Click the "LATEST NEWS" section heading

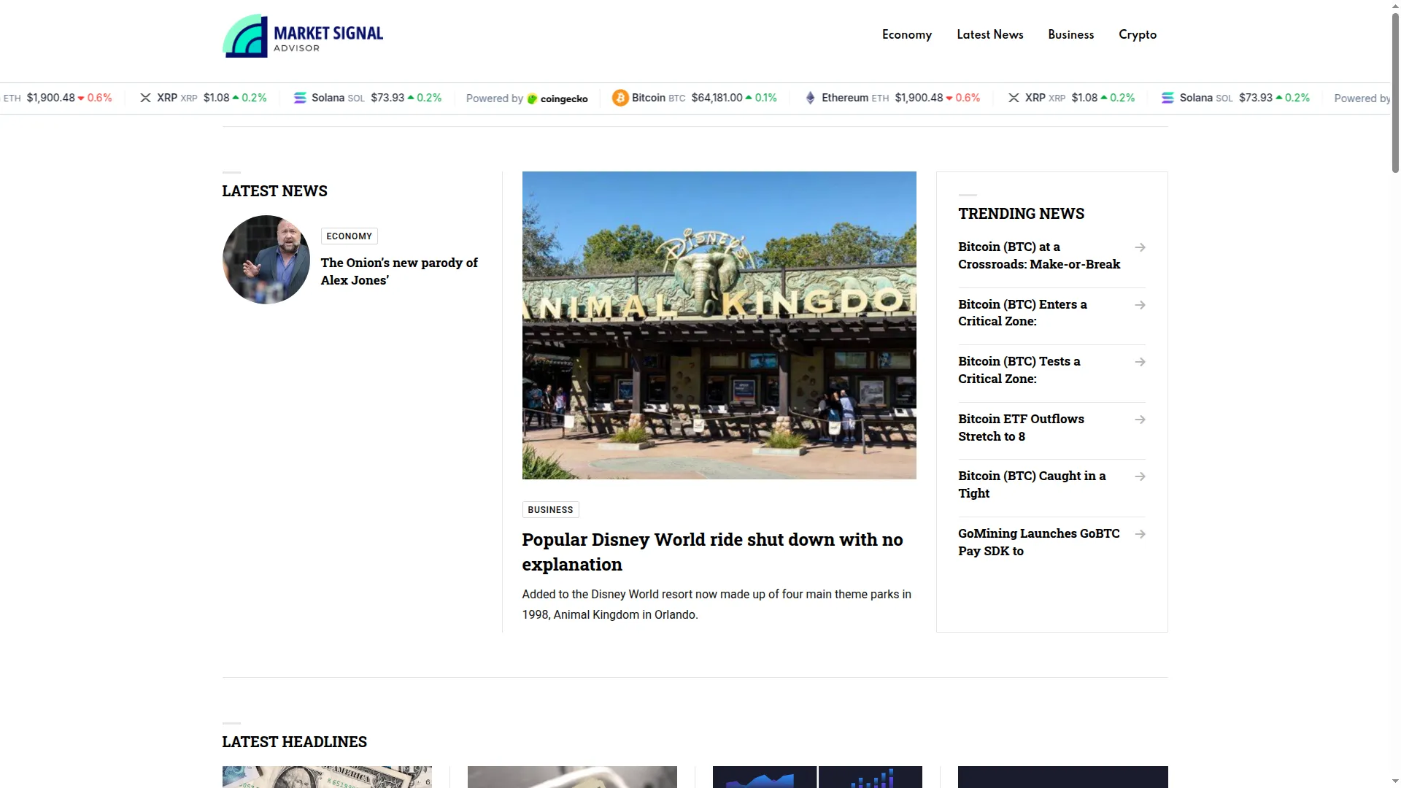275,191
